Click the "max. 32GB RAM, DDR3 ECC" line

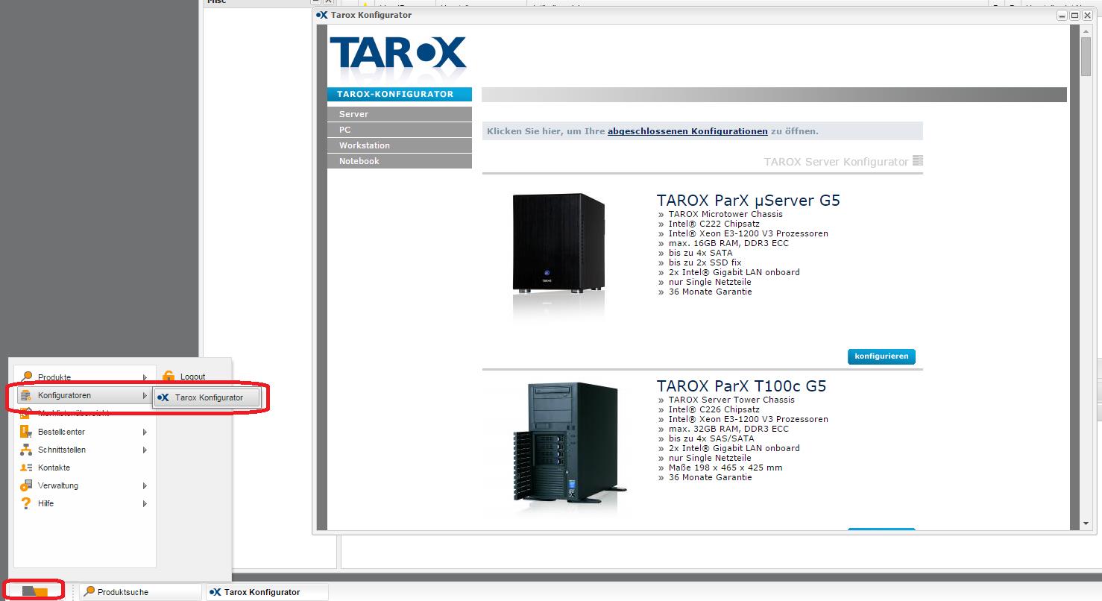click(728, 429)
